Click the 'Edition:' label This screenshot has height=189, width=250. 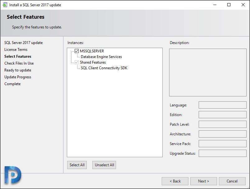176,115
